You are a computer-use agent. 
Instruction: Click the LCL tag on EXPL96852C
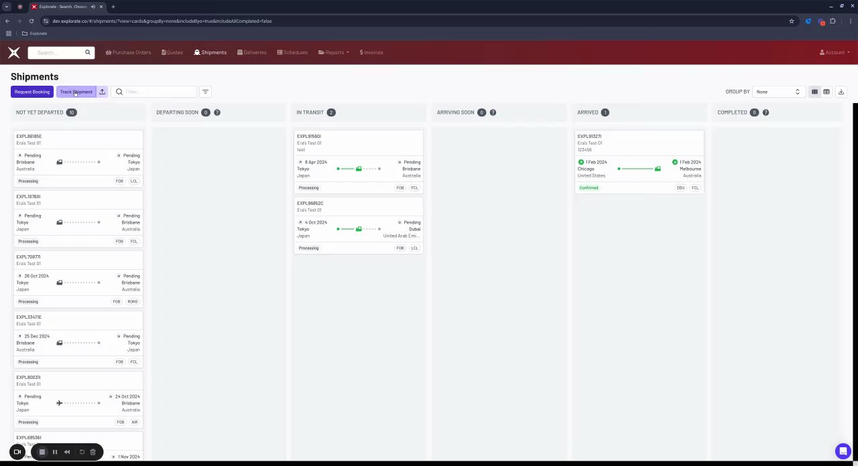tap(414, 248)
